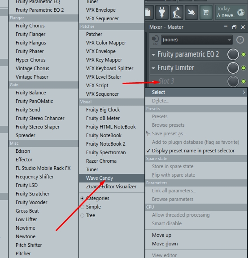Toggle Fruity Limiter green enable light
The width and height of the screenshot is (248, 258).
point(244,68)
